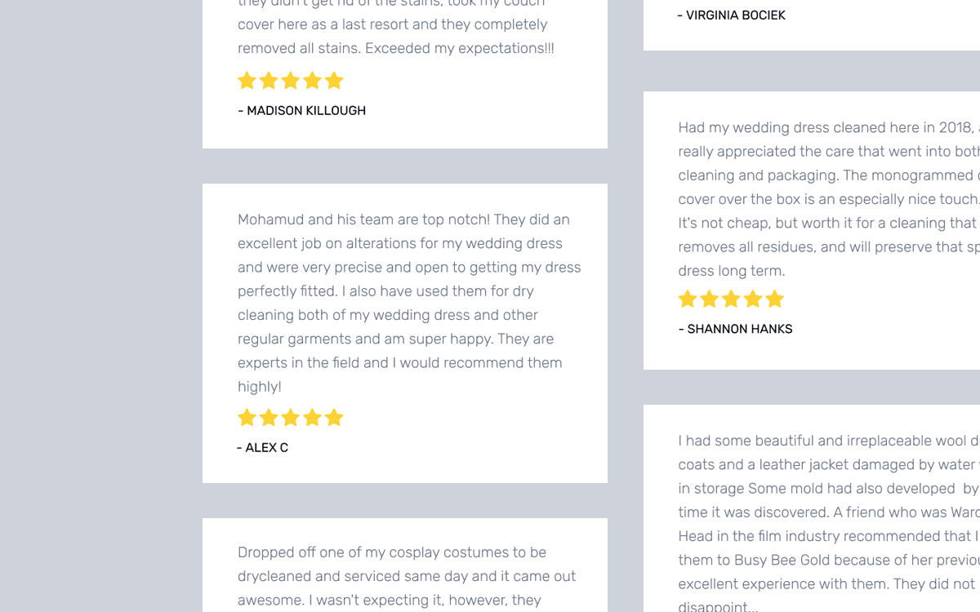The height and width of the screenshot is (612, 980).
Task: Click the fourth star in Alex C's rating
Action: coord(312,418)
